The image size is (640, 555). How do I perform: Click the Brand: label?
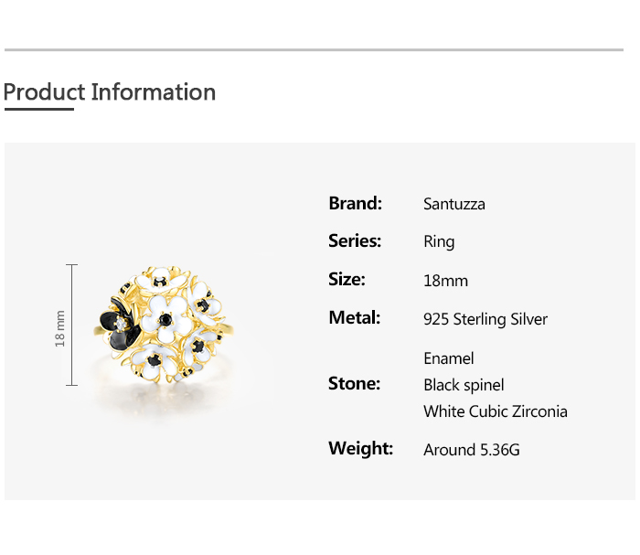pos(355,203)
